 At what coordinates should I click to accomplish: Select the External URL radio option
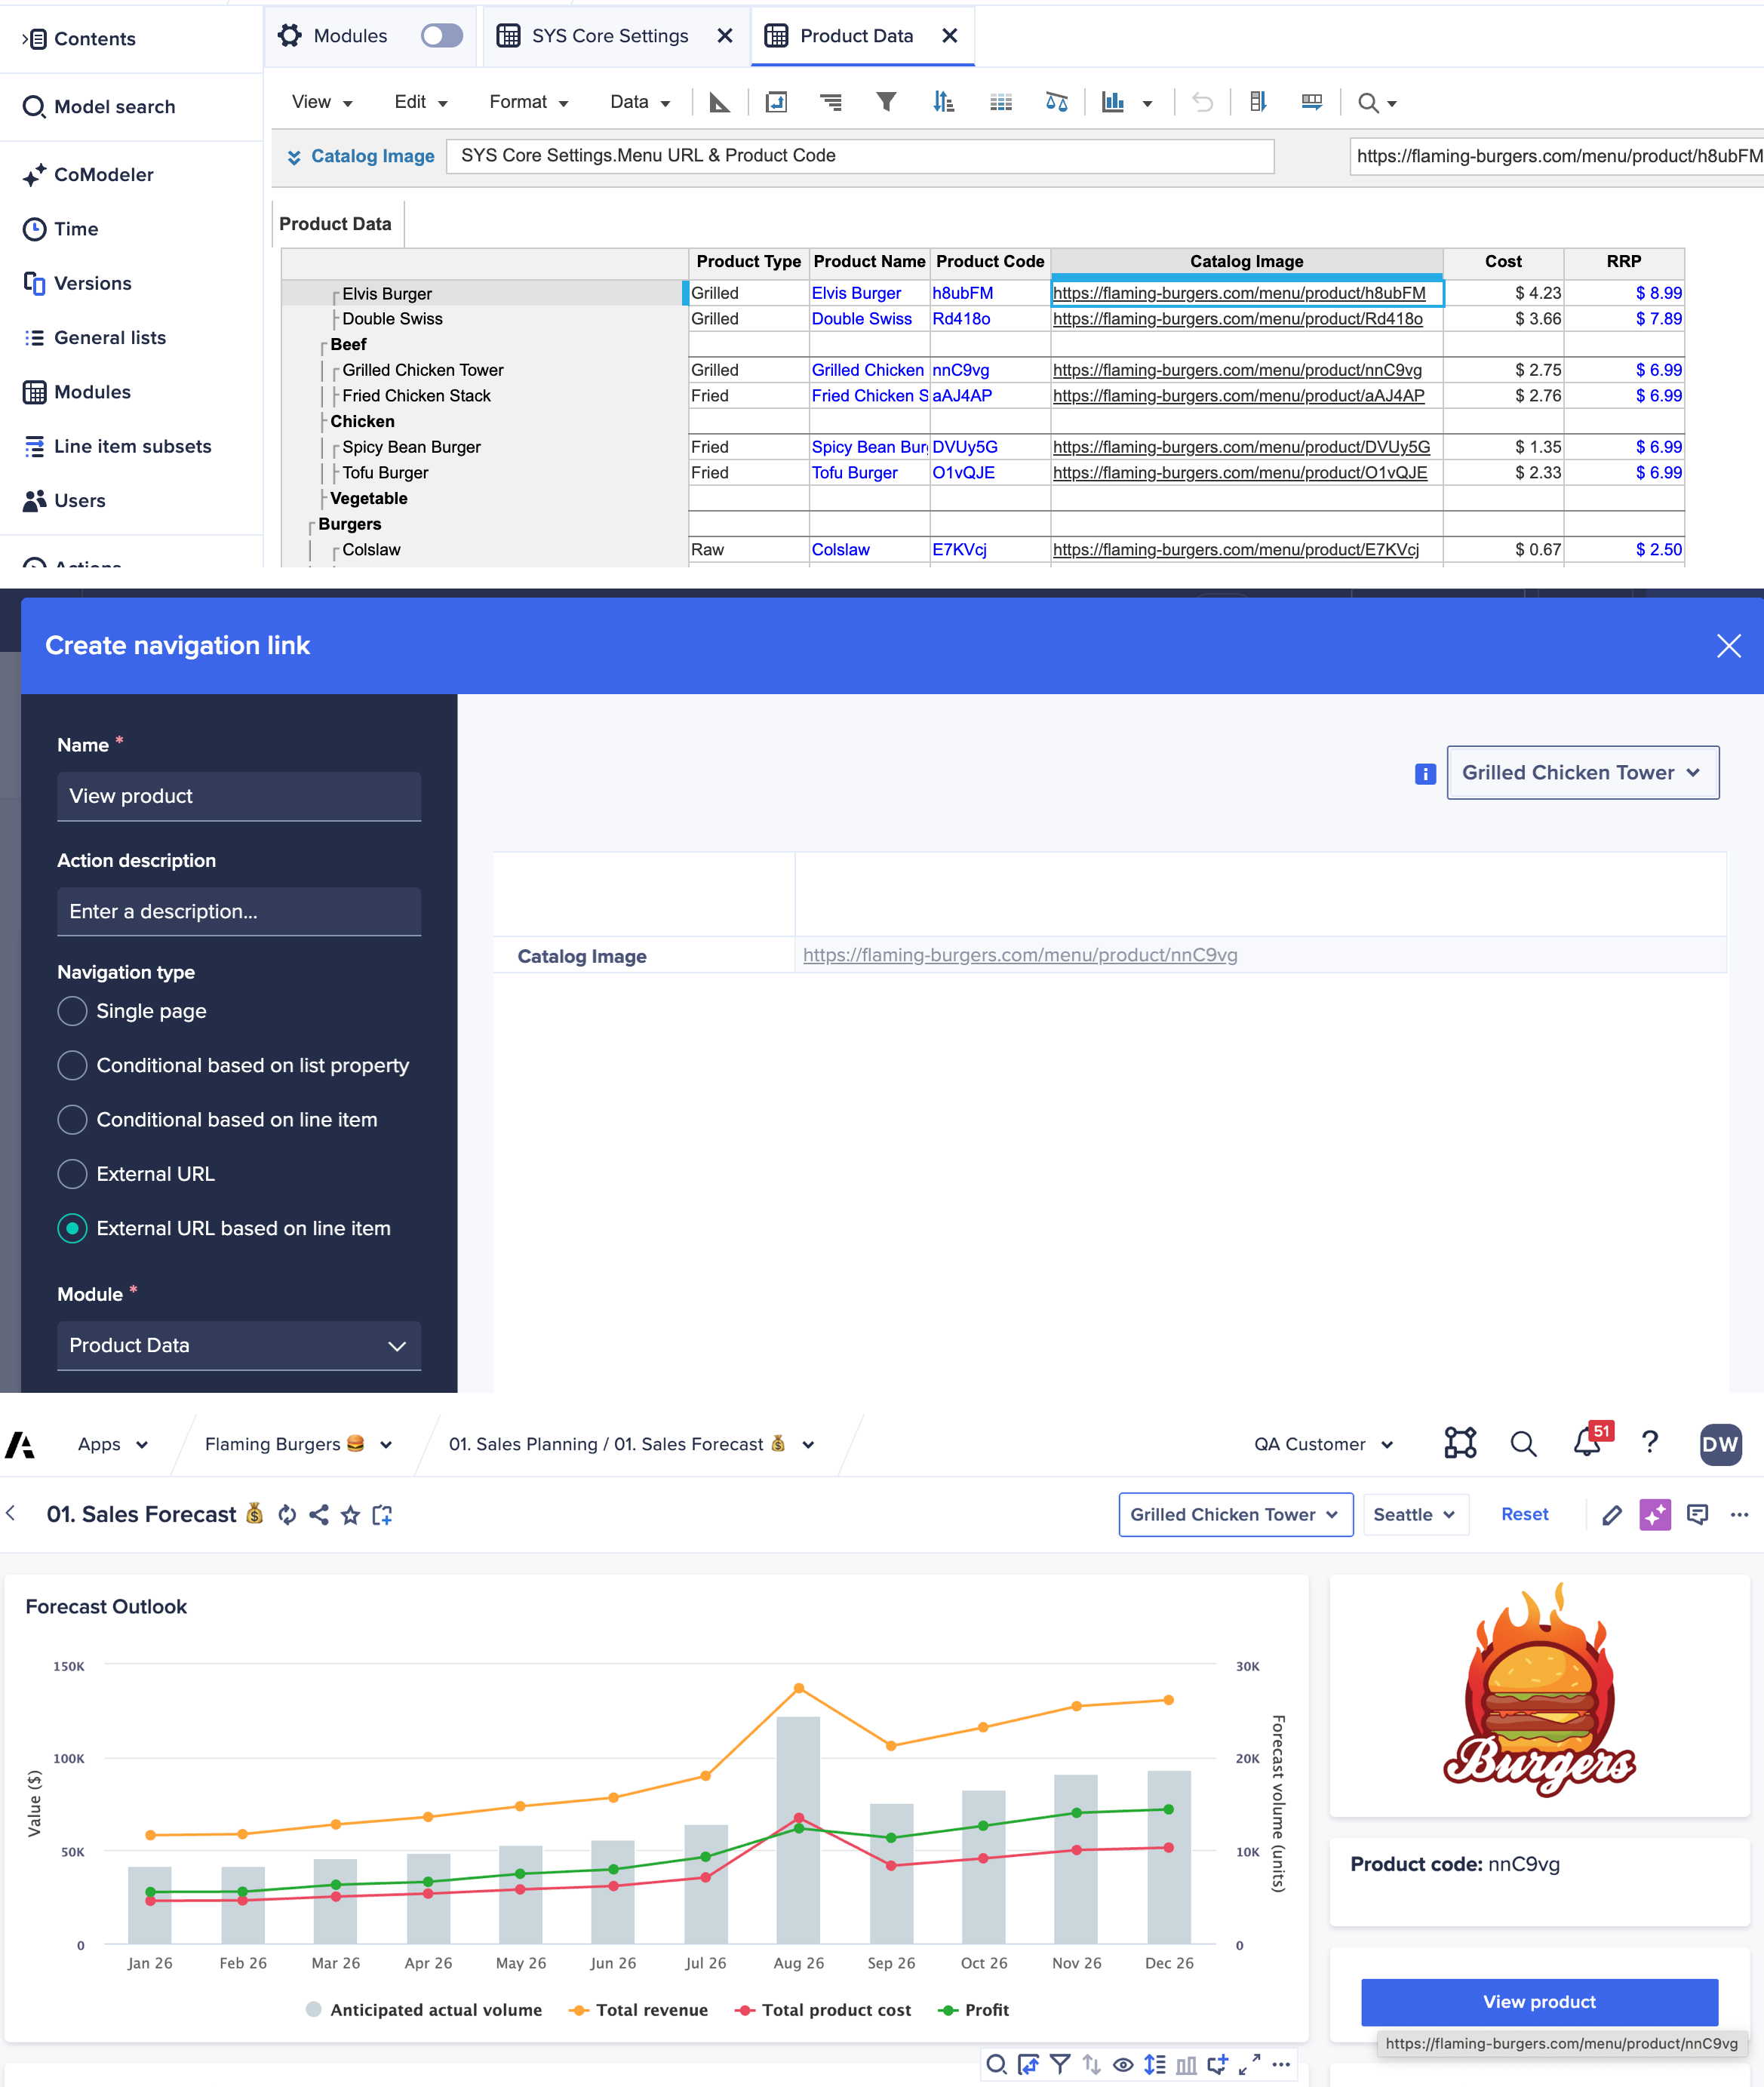coord(72,1174)
